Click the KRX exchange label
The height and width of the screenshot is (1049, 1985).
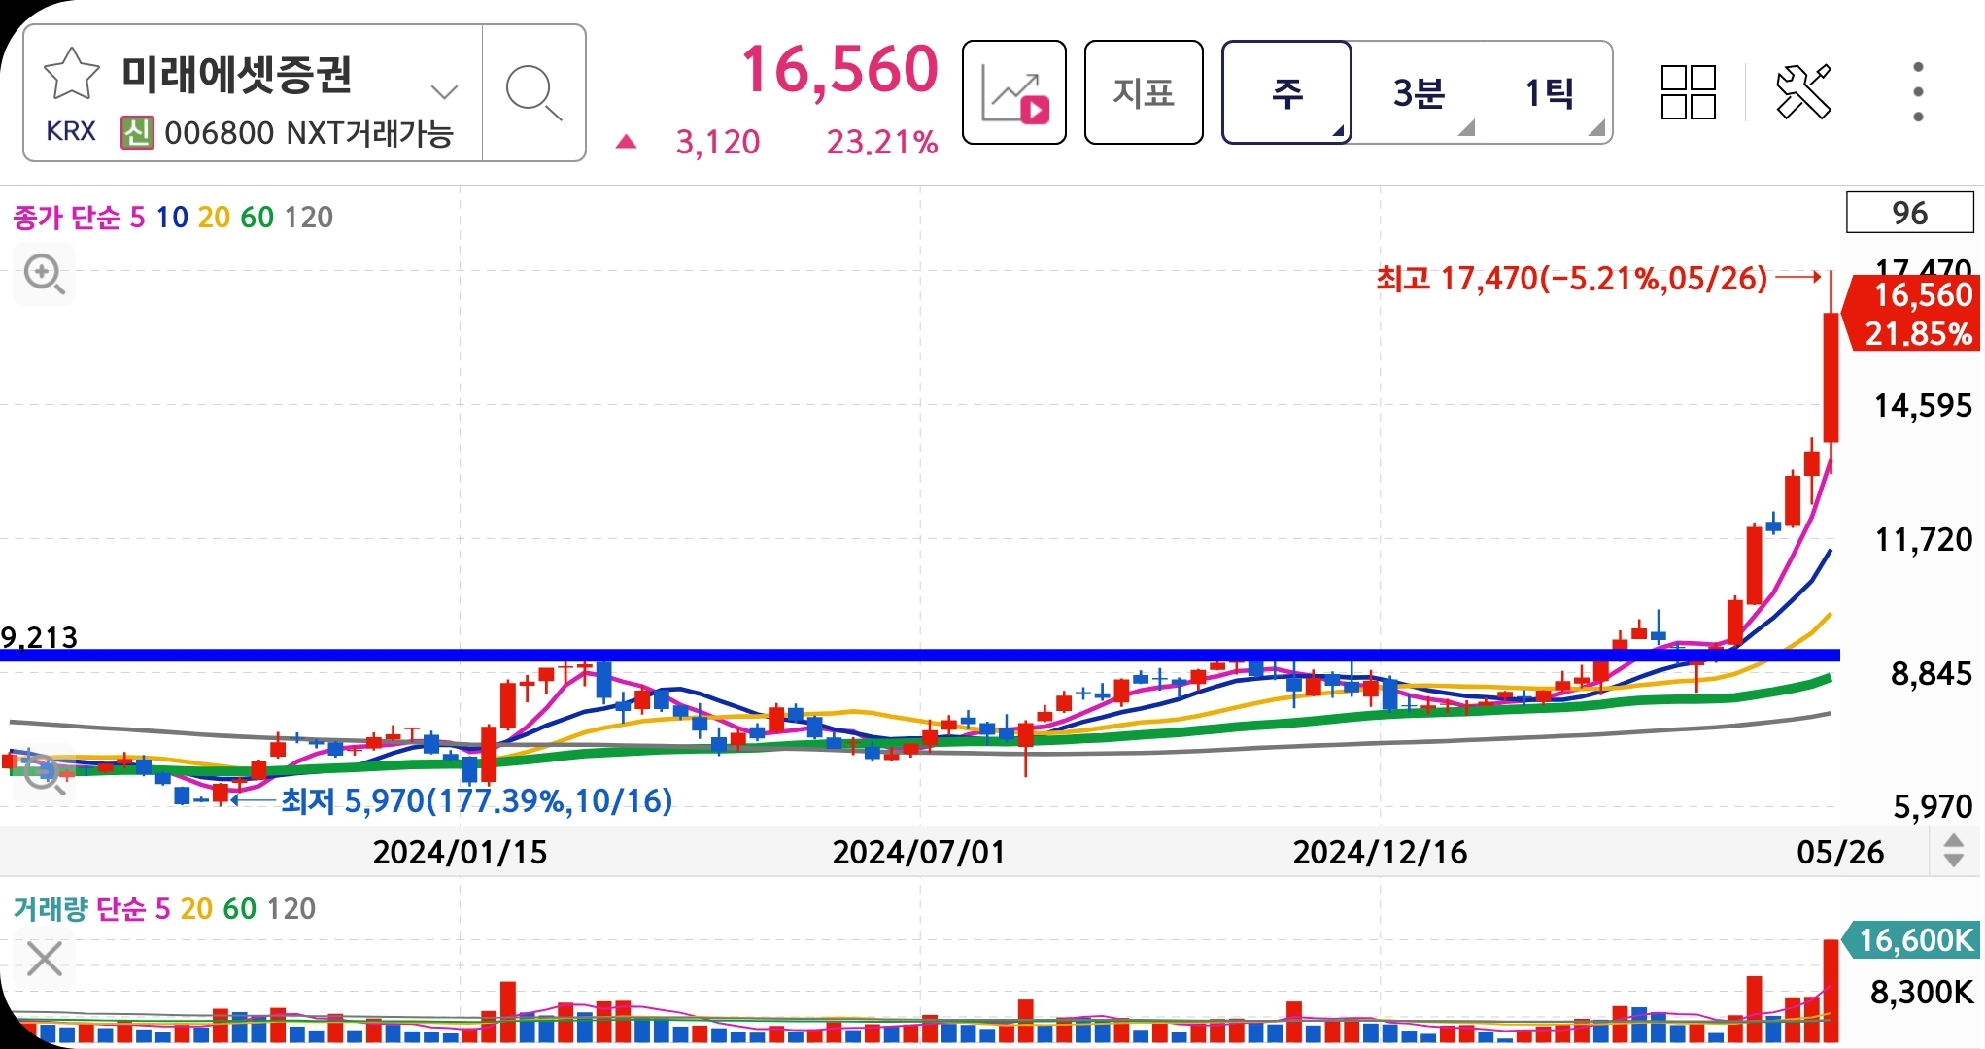71,132
